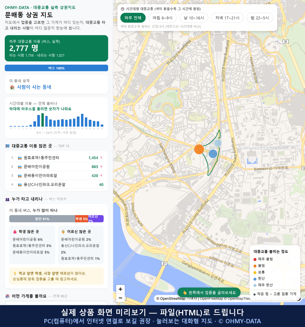Viewport: 305px width, 327px height.
Task: Switch to 밤 22~5시 time filter
Action: [x=260, y=18]
